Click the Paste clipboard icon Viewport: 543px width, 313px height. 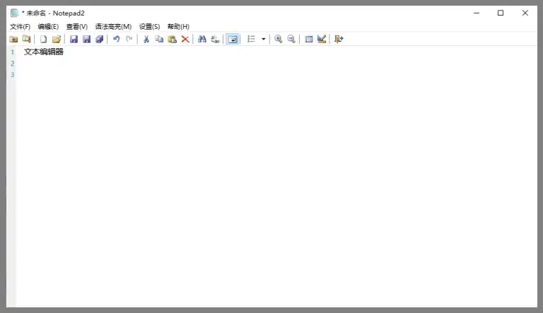(x=172, y=40)
